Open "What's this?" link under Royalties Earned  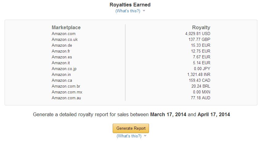[x=128, y=11]
